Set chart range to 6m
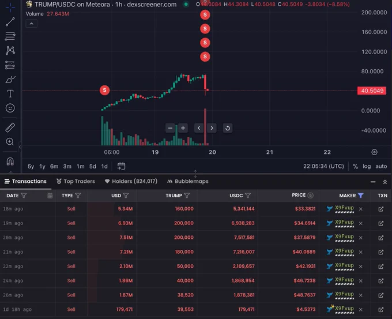This screenshot has height=319, width=392. (x=54, y=166)
